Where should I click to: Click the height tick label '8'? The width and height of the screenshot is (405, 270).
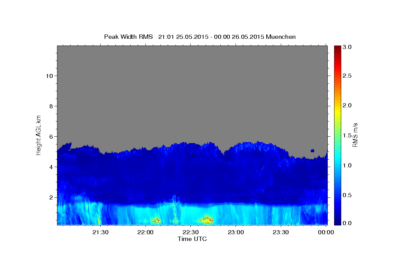click(x=50, y=106)
